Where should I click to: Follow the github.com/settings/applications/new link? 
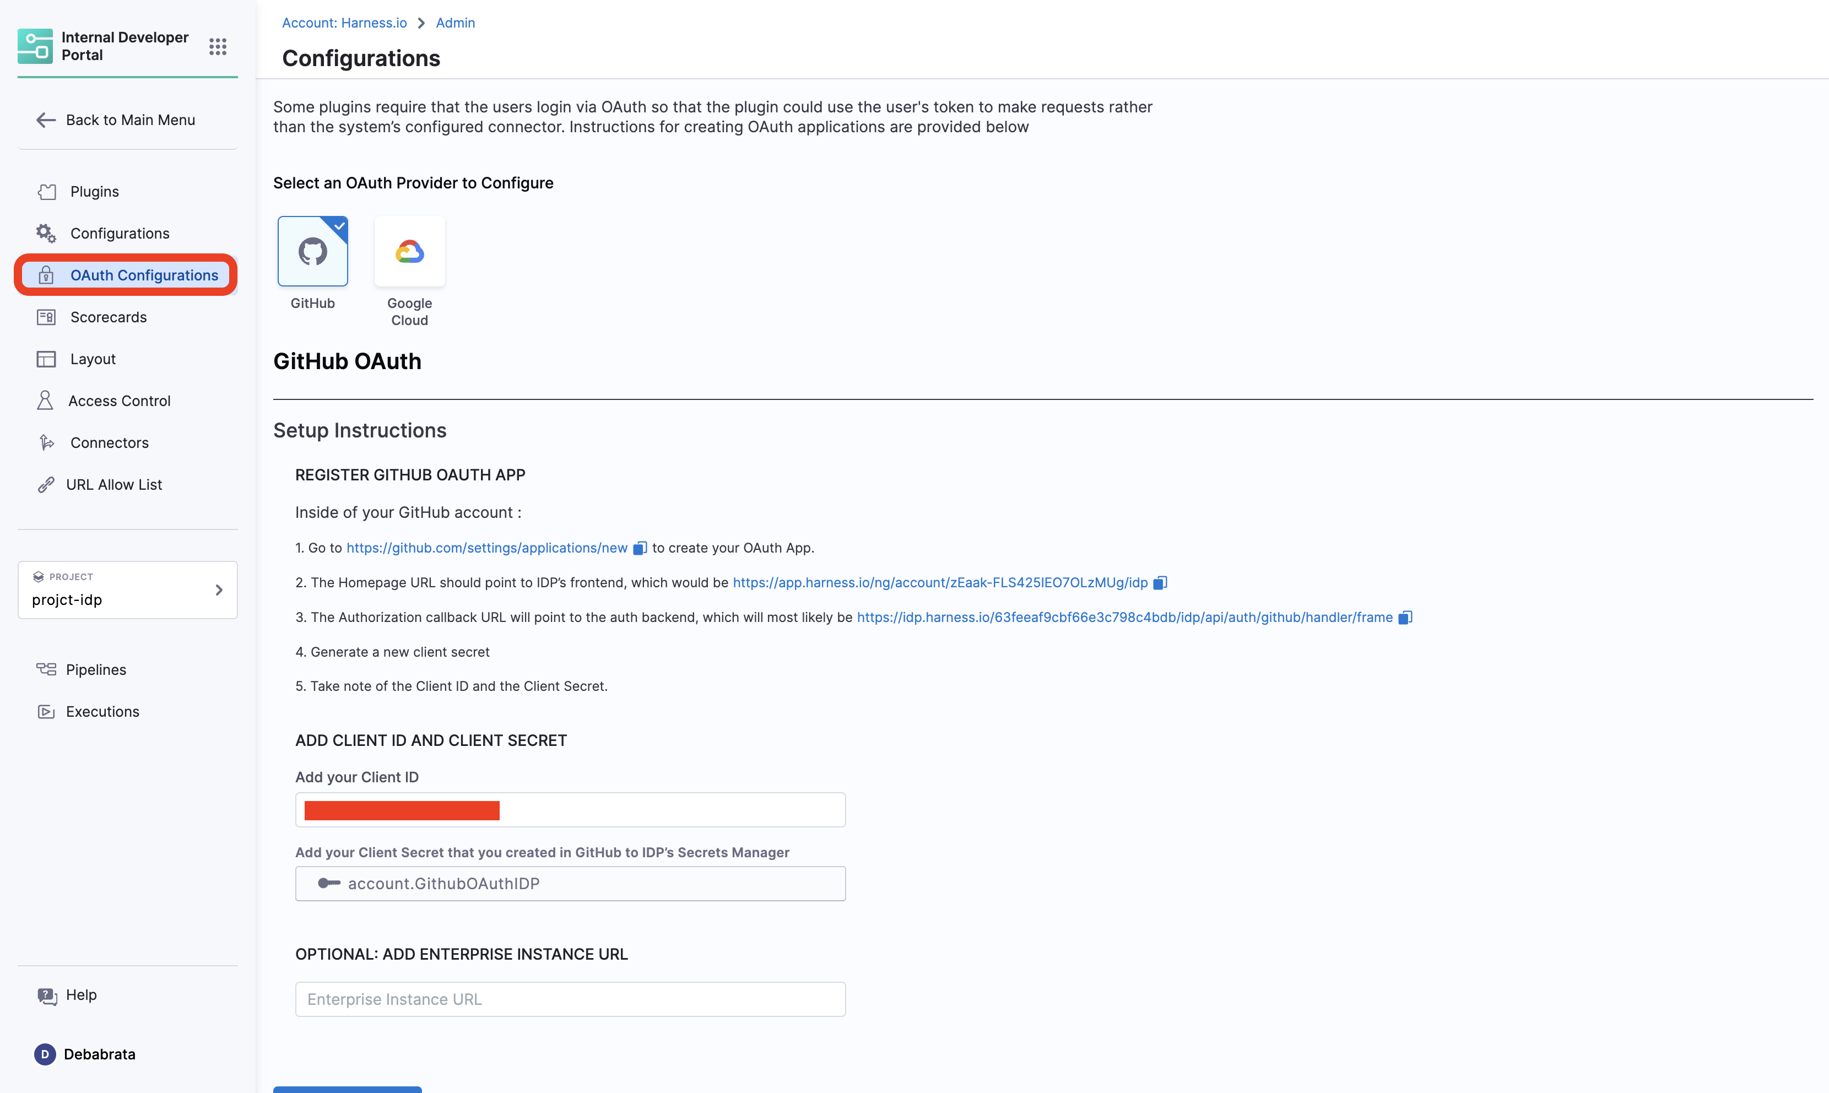[x=486, y=548]
